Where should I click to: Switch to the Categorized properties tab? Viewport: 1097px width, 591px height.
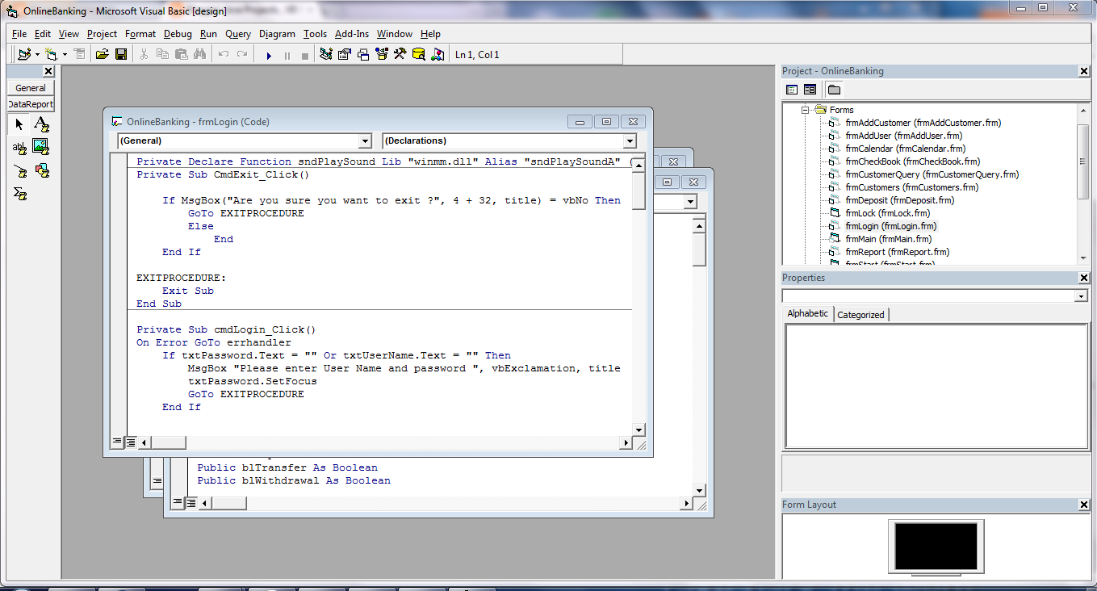pos(860,315)
